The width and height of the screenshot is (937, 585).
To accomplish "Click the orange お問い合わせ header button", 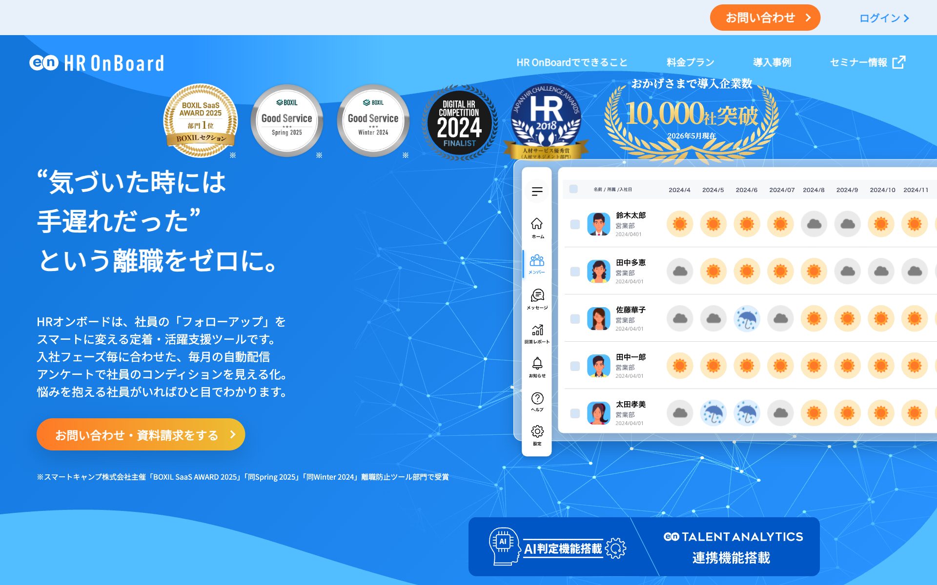I will click(x=765, y=18).
